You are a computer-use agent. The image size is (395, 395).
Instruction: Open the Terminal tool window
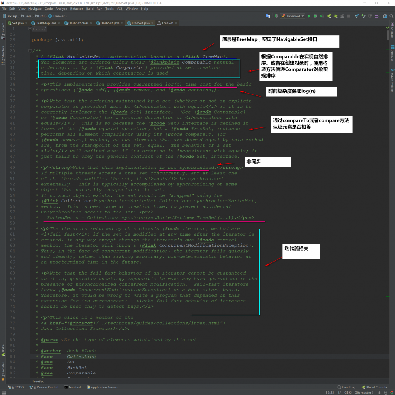point(72,387)
